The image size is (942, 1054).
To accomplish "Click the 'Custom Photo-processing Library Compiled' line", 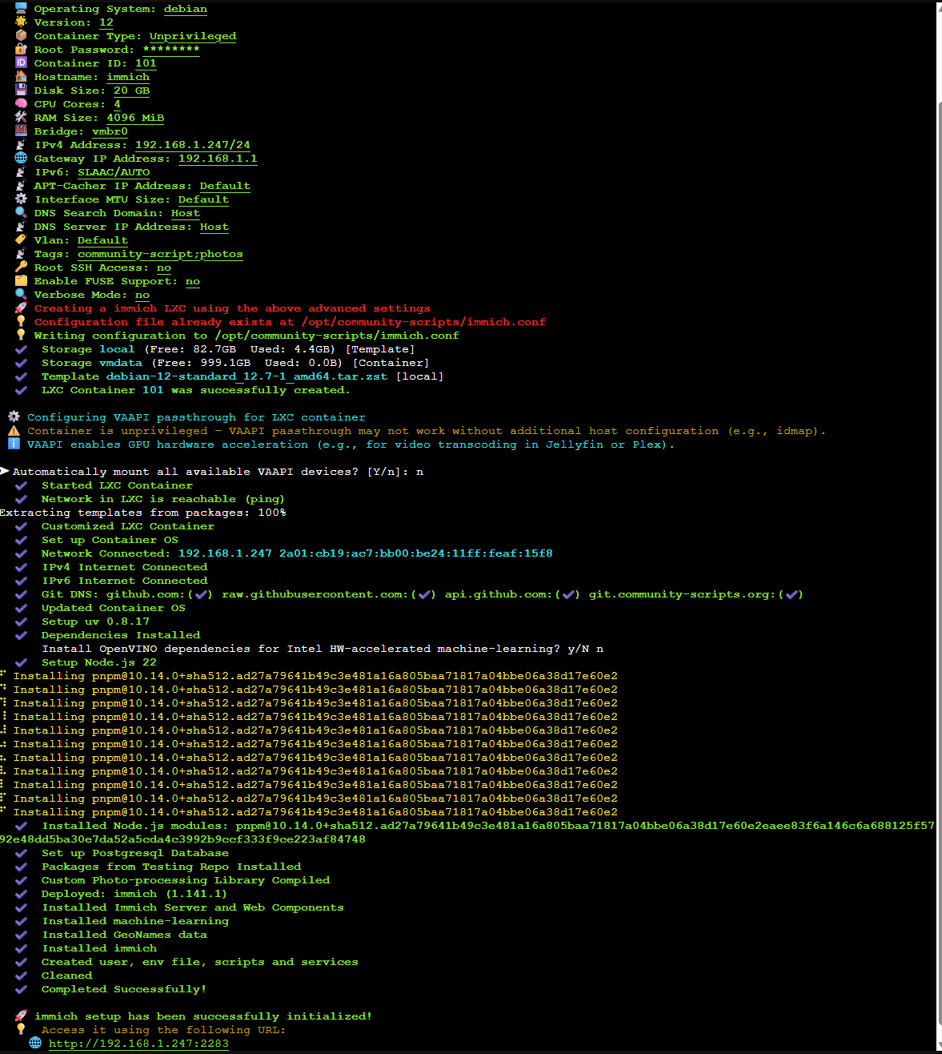I will click(186, 879).
